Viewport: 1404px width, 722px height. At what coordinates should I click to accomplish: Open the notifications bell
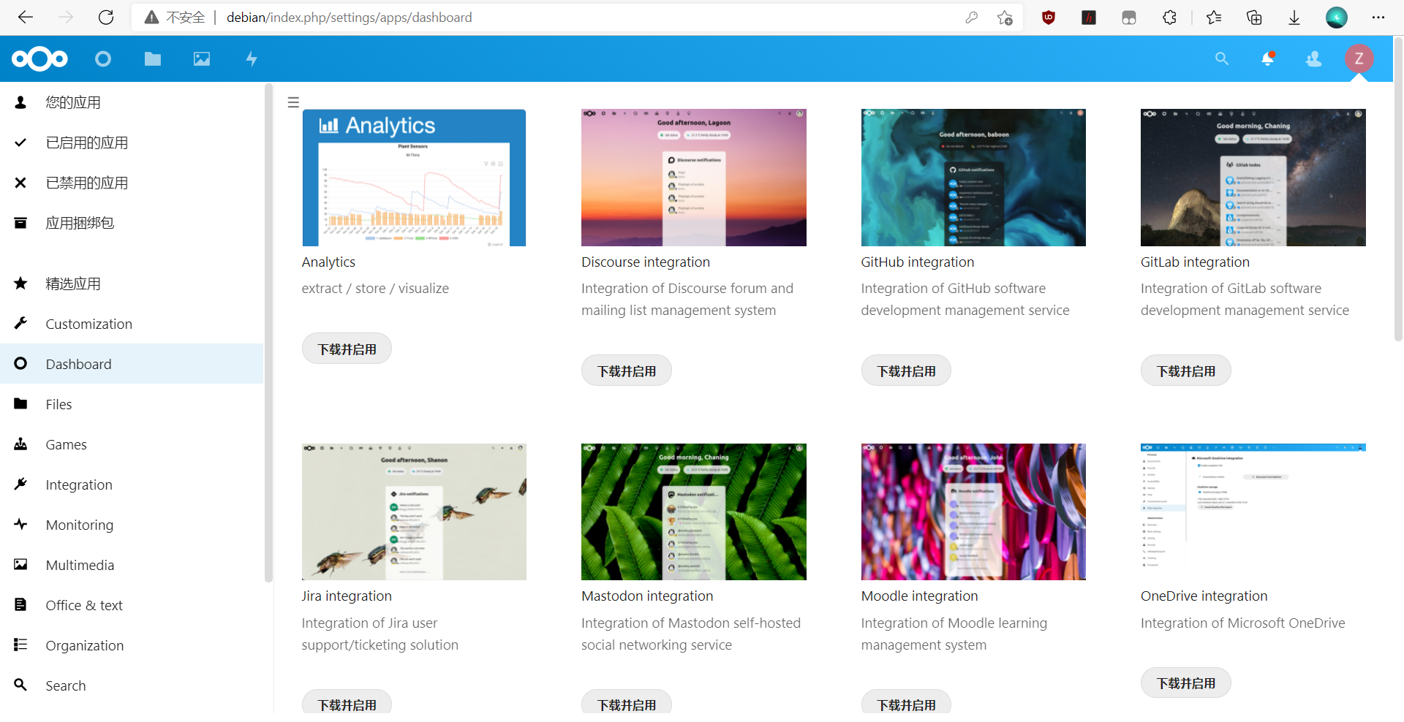(1268, 58)
